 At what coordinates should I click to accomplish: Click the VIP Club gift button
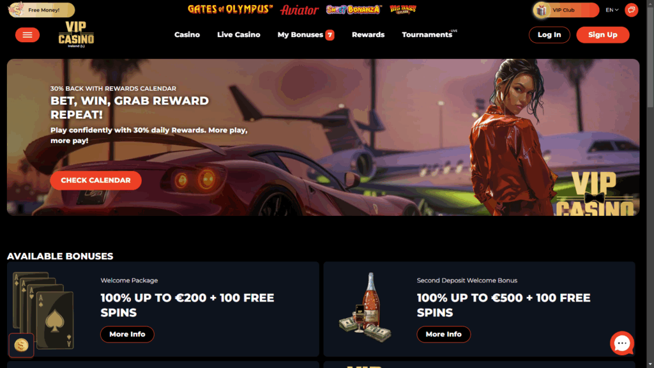click(566, 10)
